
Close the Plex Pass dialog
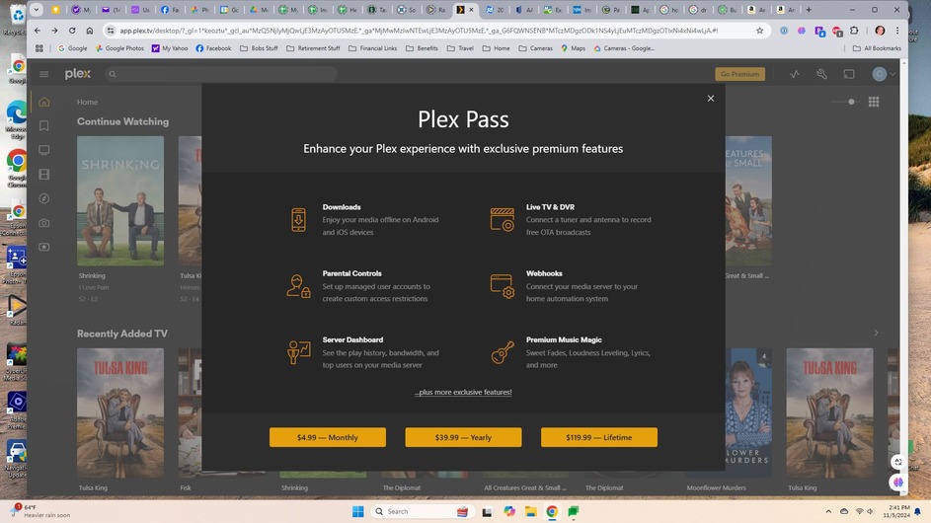(x=710, y=99)
